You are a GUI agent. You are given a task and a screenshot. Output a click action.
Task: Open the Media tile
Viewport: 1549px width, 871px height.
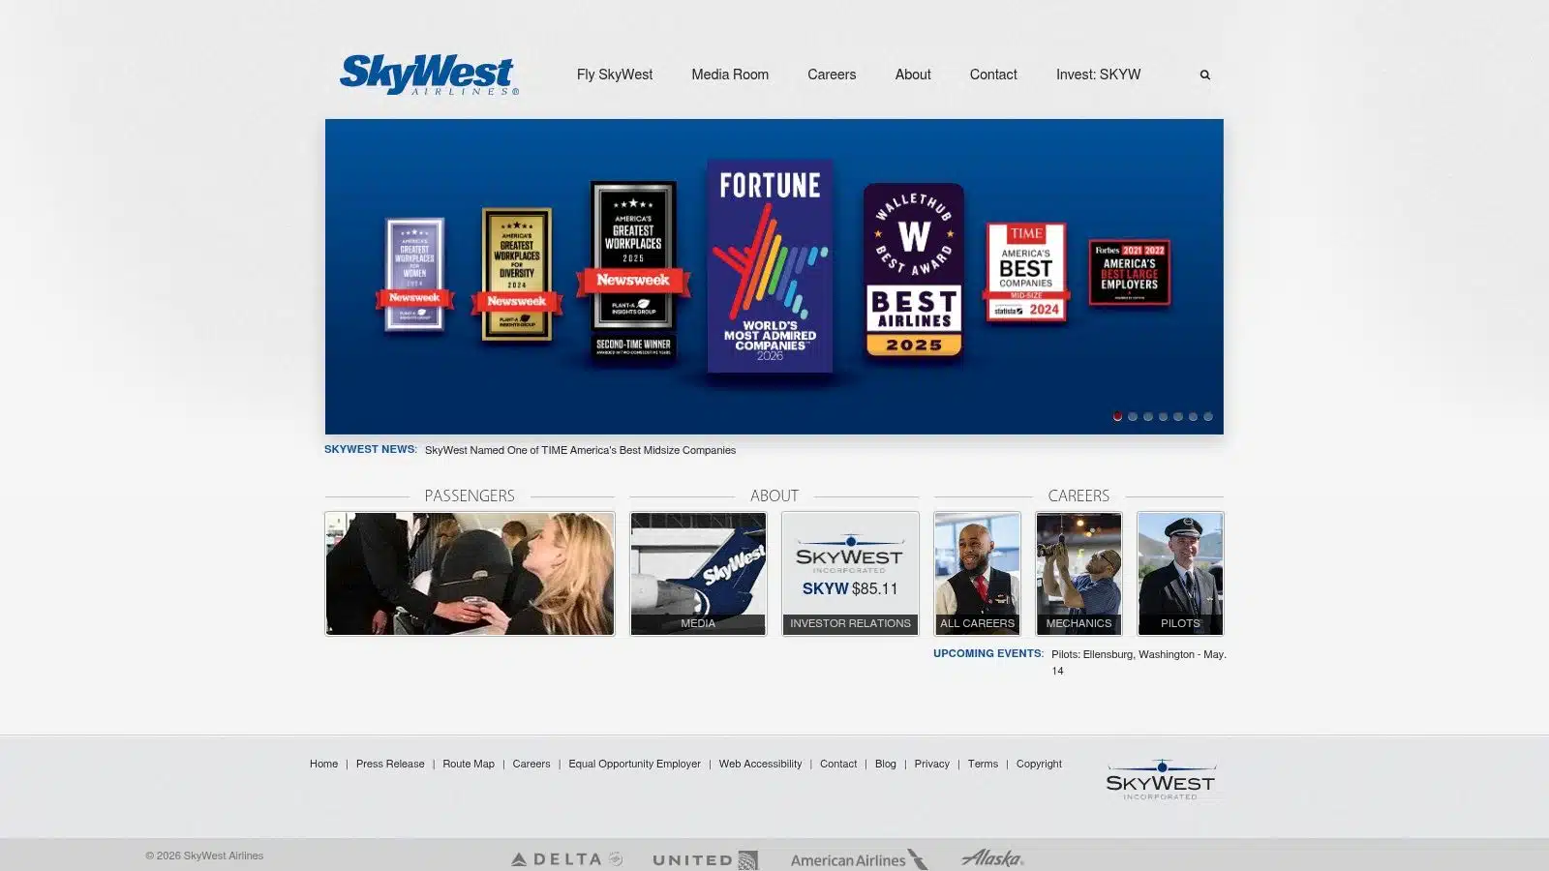point(698,574)
